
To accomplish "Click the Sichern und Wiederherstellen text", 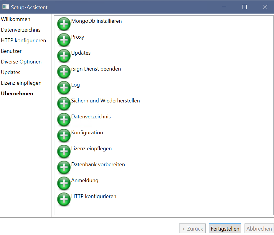I will click(x=105, y=101).
